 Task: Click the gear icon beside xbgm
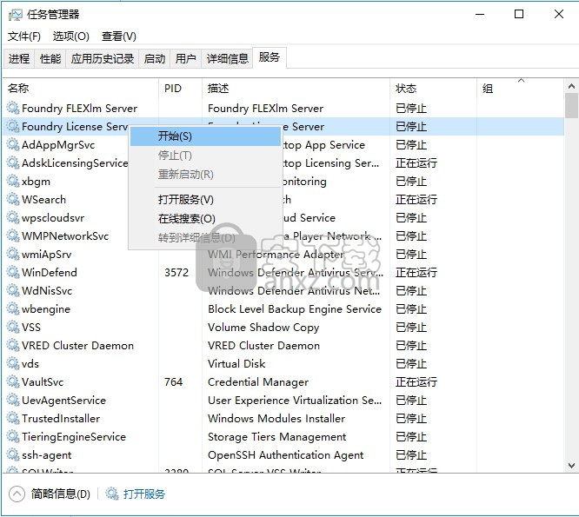tap(13, 181)
